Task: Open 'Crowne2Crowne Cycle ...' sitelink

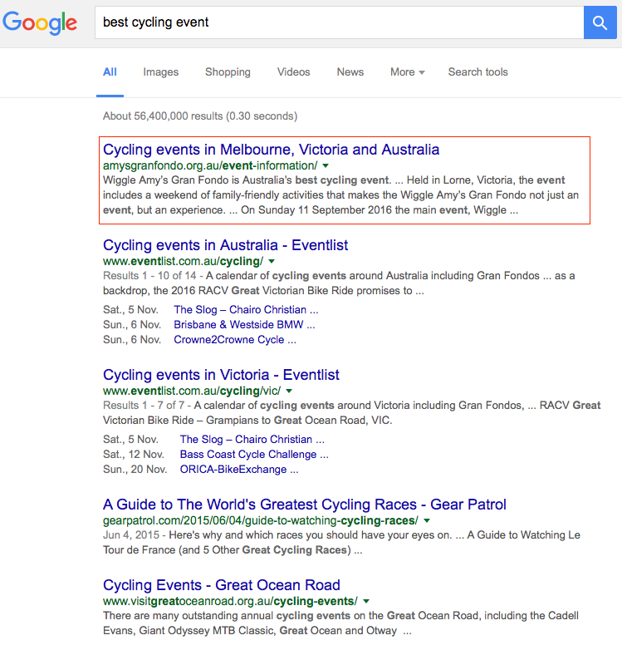Action: 235,339
